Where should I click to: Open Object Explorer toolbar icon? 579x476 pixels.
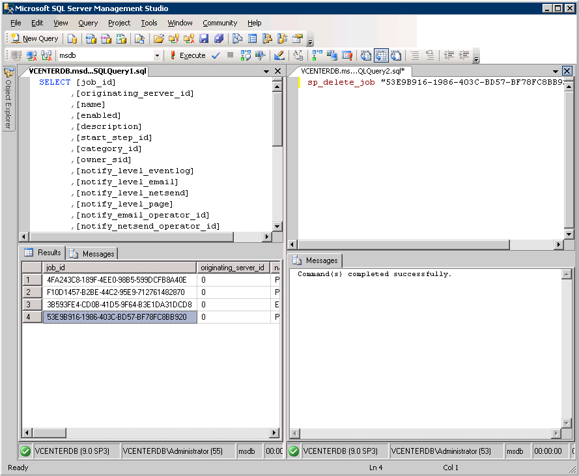pos(267,38)
